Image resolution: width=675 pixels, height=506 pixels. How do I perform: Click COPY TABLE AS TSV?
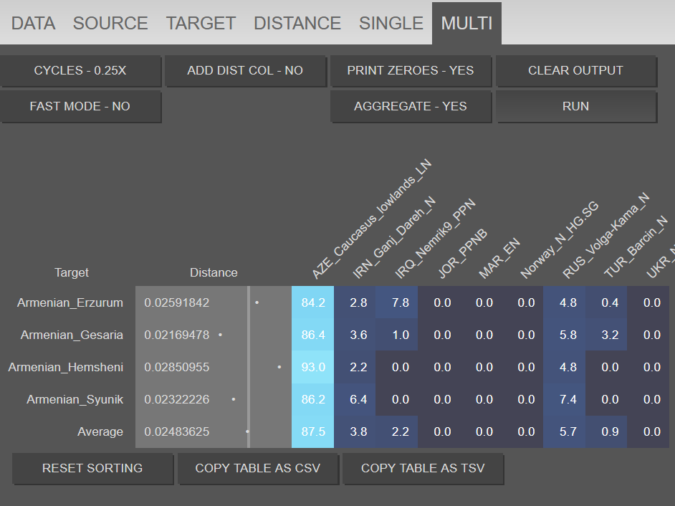(x=423, y=468)
